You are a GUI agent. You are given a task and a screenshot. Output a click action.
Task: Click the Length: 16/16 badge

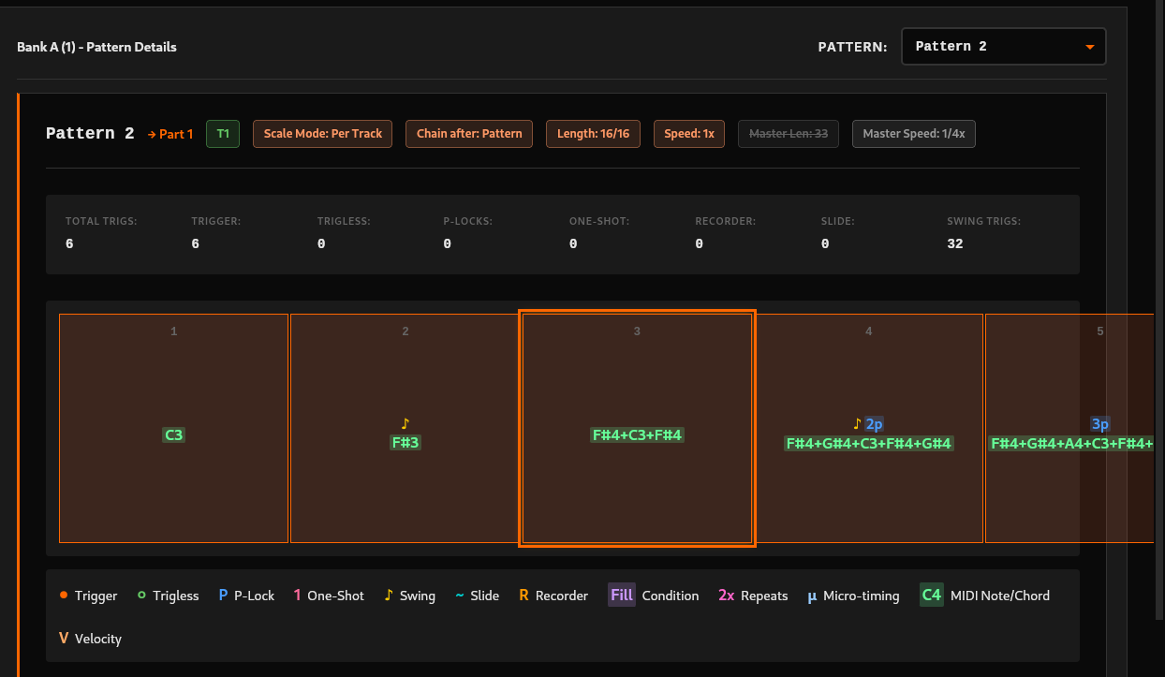pyautogui.click(x=594, y=134)
